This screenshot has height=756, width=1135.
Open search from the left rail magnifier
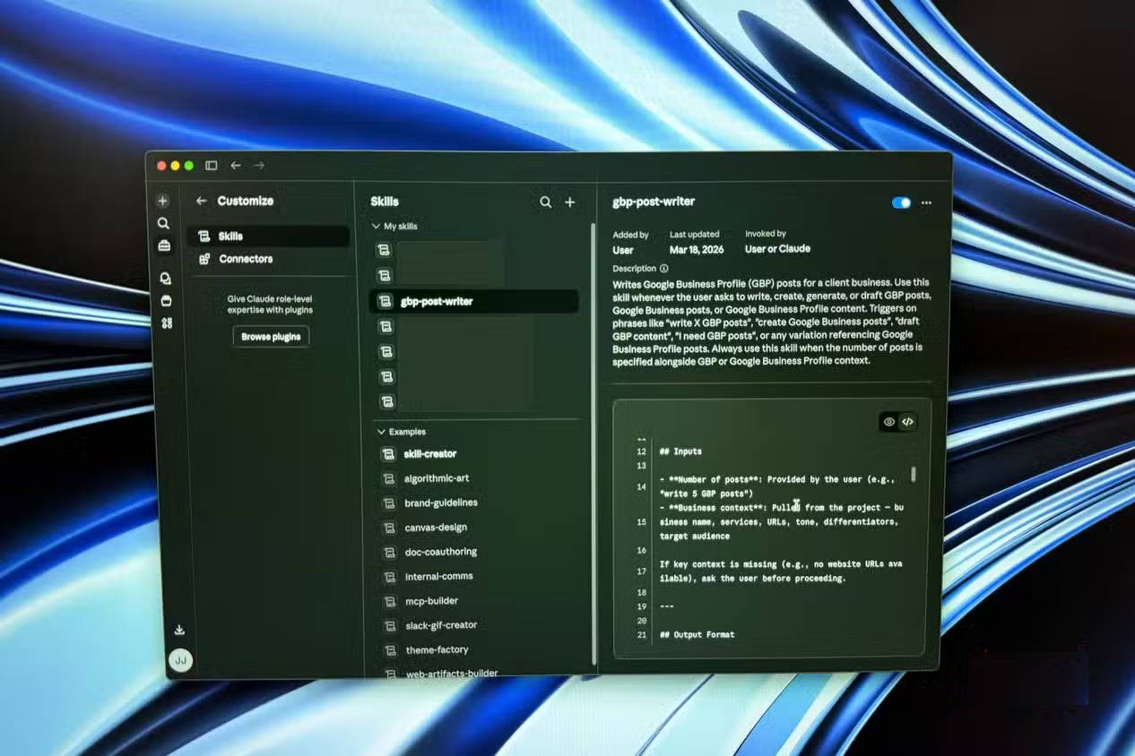[x=163, y=224]
